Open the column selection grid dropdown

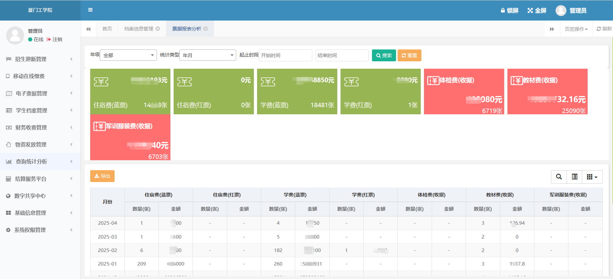click(x=592, y=177)
